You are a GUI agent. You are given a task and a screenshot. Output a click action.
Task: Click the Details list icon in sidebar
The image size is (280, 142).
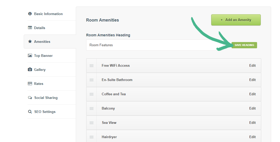[x=30, y=28]
